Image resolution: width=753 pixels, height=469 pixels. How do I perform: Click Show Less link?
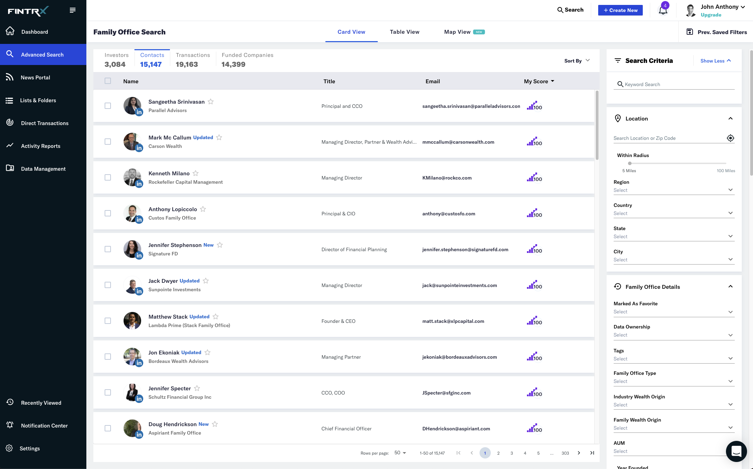coord(715,61)
